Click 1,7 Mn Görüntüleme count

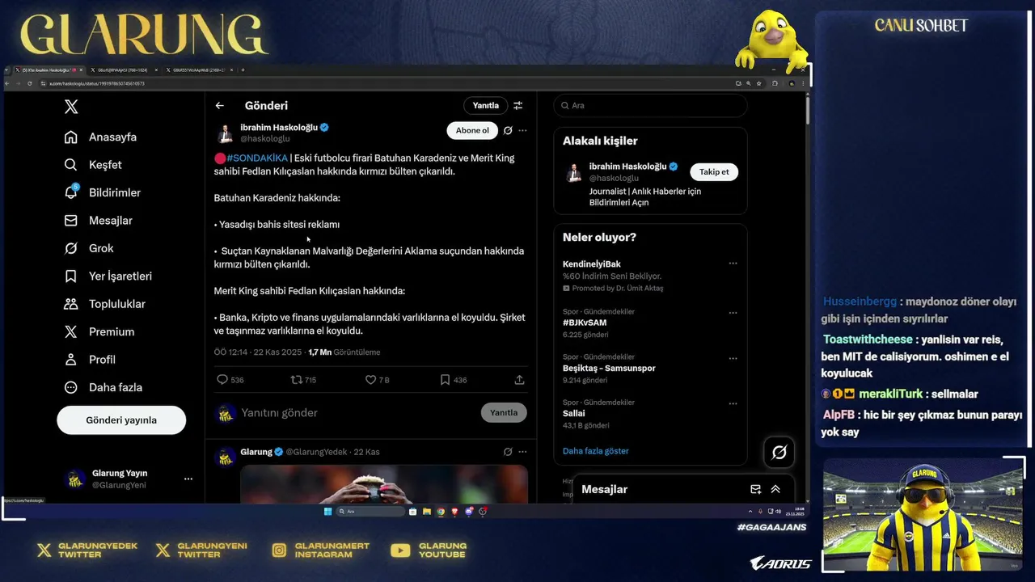[344, 352]
